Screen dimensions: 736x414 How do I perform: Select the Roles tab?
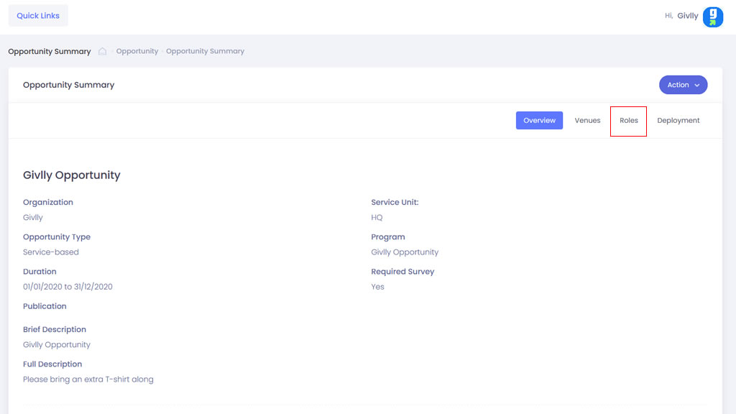pos(628,121)
